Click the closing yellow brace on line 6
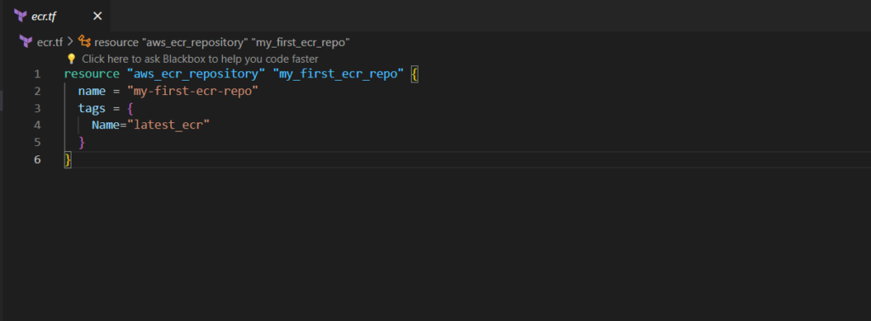The image size is (871, 321). 68,160
